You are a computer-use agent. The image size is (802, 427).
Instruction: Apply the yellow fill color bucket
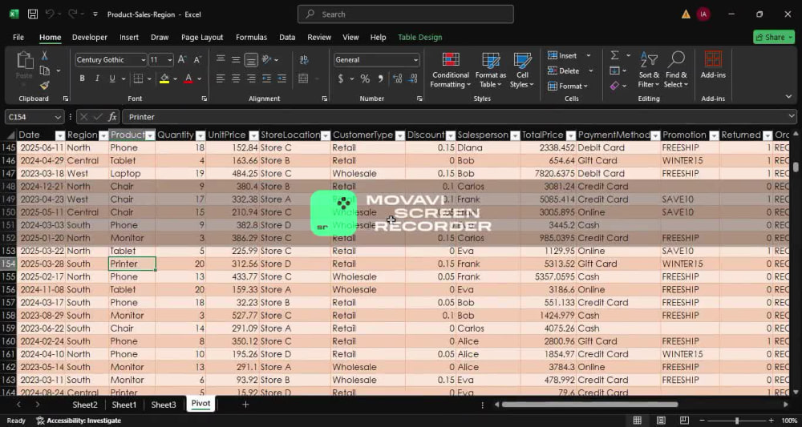pos(164,79)
